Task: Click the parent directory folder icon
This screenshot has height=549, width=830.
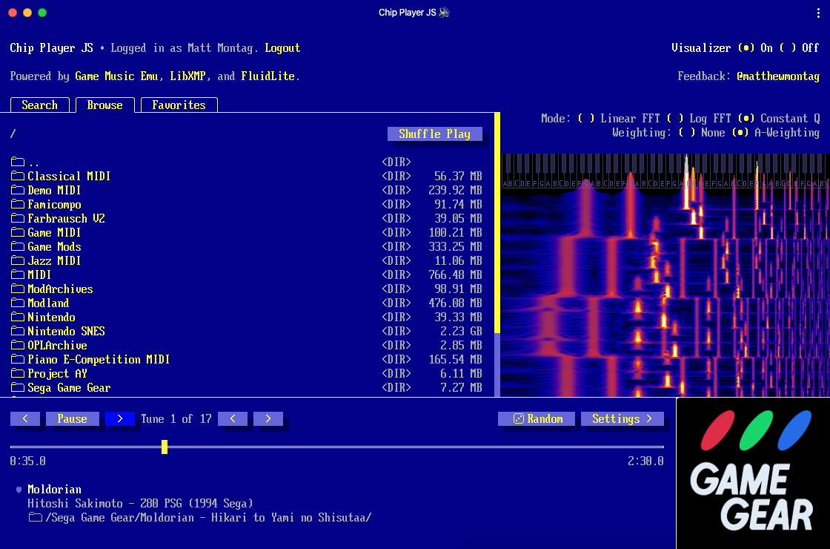Action: point(18,162)
